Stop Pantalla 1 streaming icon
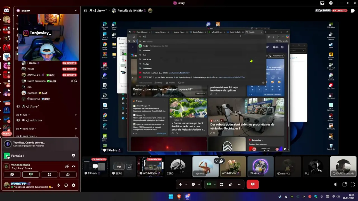This screenshot has width=358, height=201. [74, 156]
